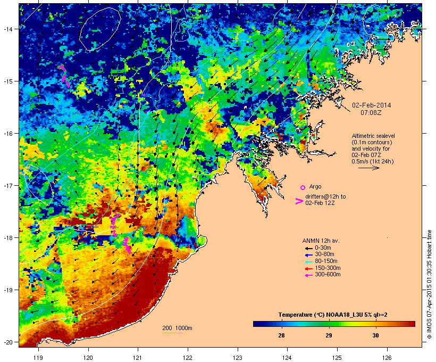The height and width of the screenshot is (362, 436).
Task: Click the longitude label 124
Action: pos(287,358)
